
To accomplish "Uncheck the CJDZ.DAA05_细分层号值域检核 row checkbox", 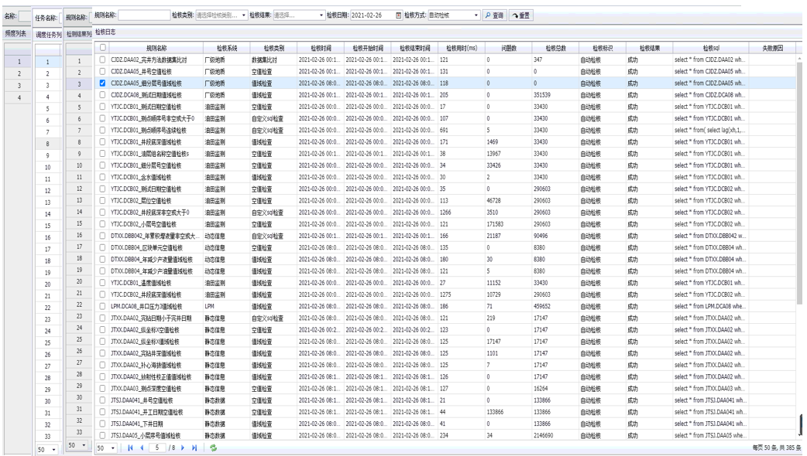I will pos(102,83).
